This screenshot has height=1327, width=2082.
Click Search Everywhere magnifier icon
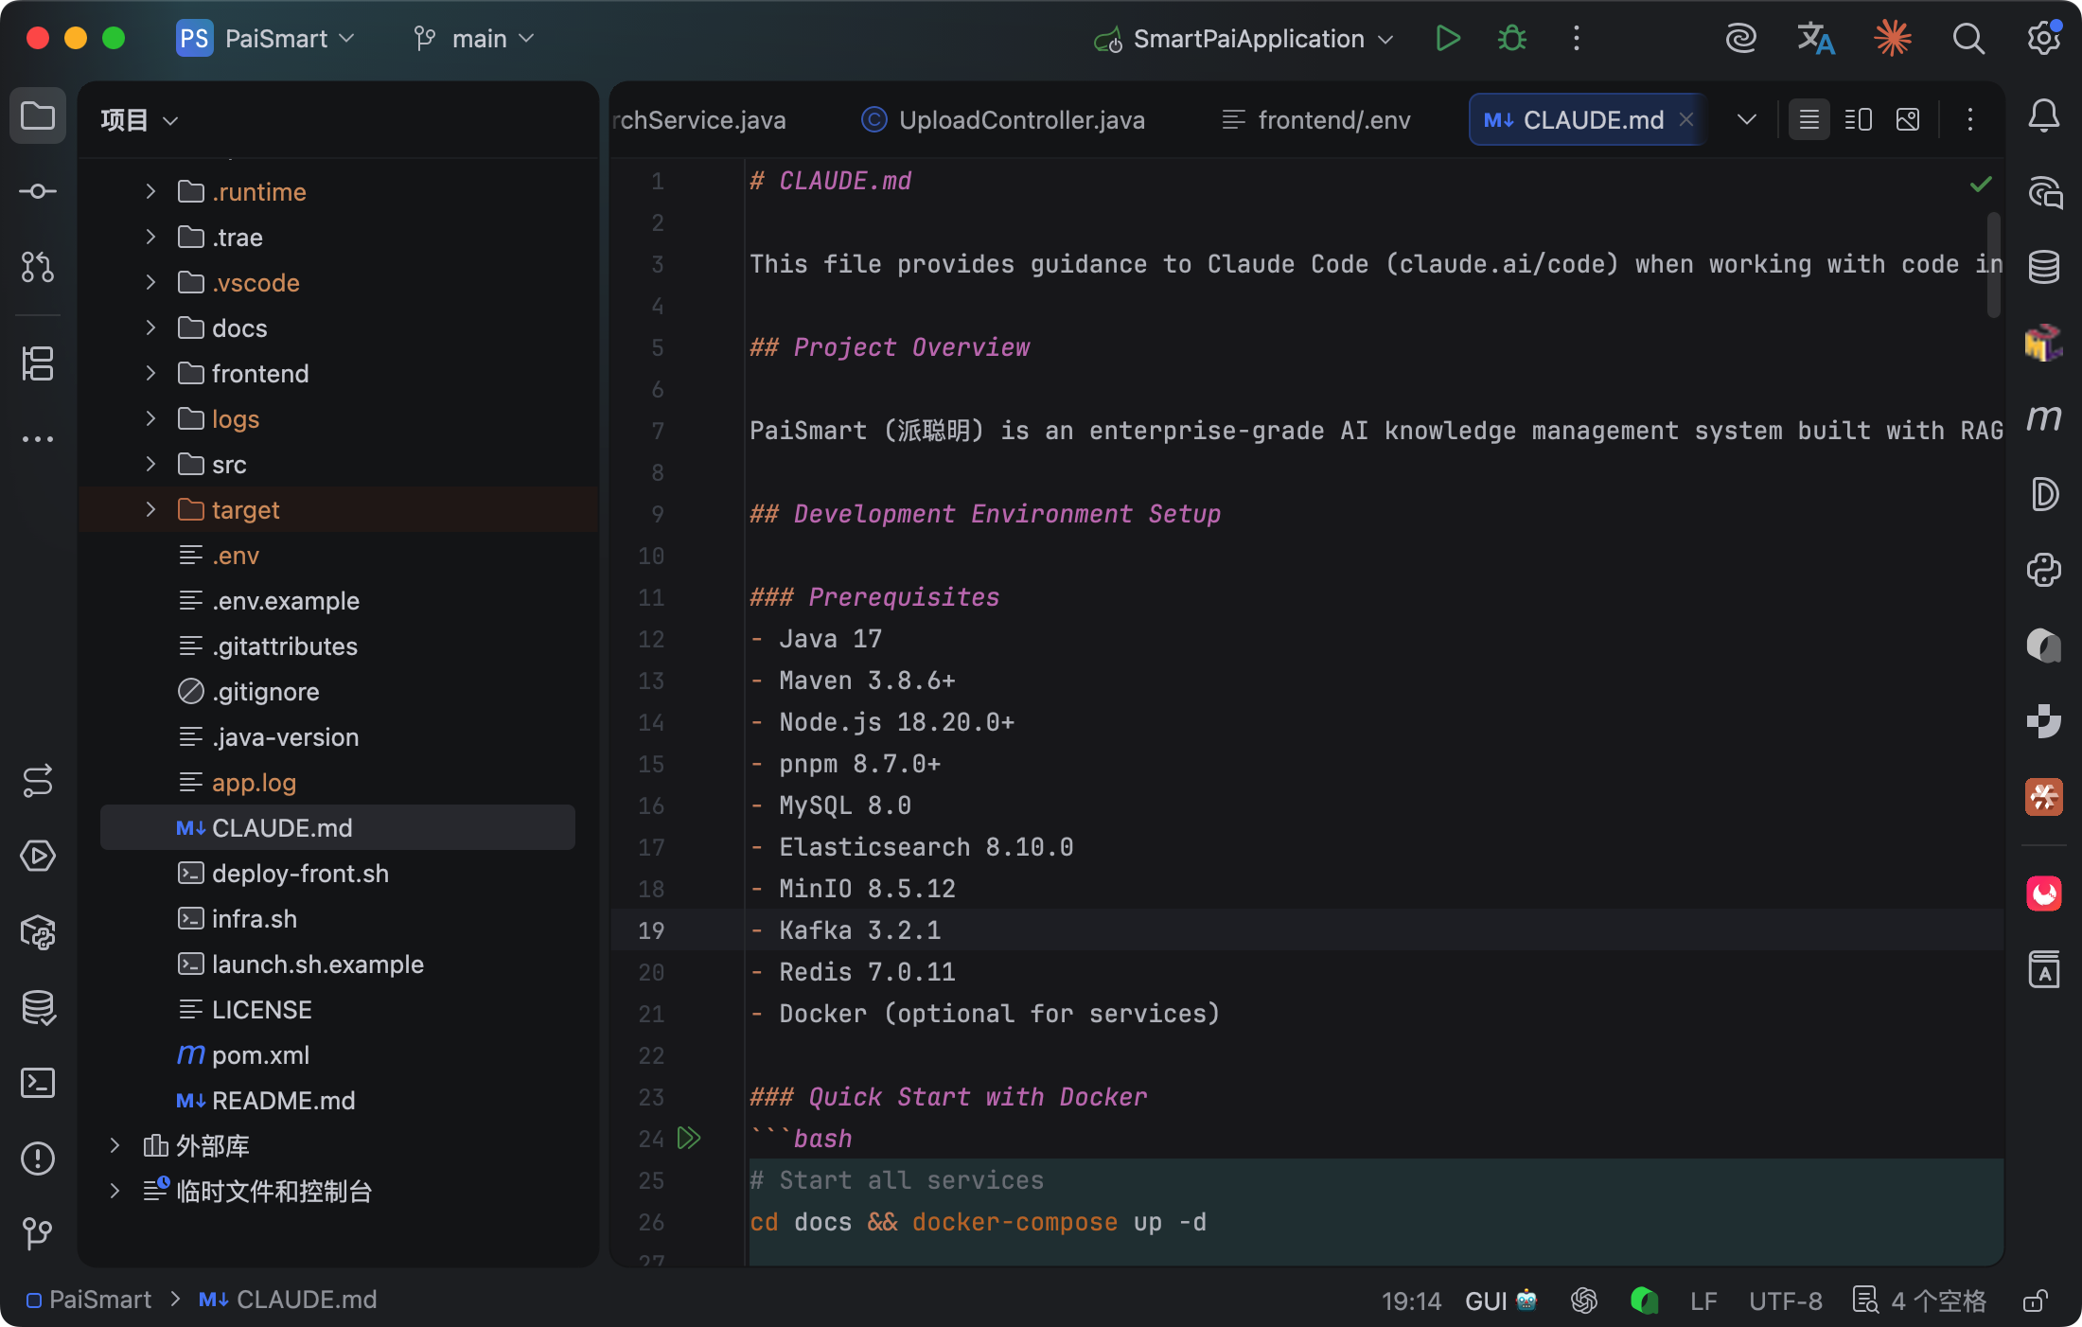tap(1968, 39)
